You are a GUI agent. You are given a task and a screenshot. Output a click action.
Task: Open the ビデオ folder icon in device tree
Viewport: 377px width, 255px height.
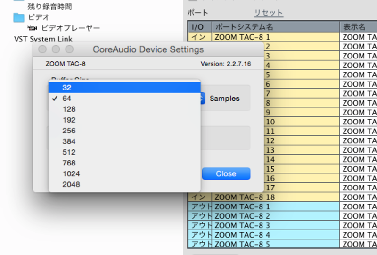pyautogui.click(x=18, y=17)
